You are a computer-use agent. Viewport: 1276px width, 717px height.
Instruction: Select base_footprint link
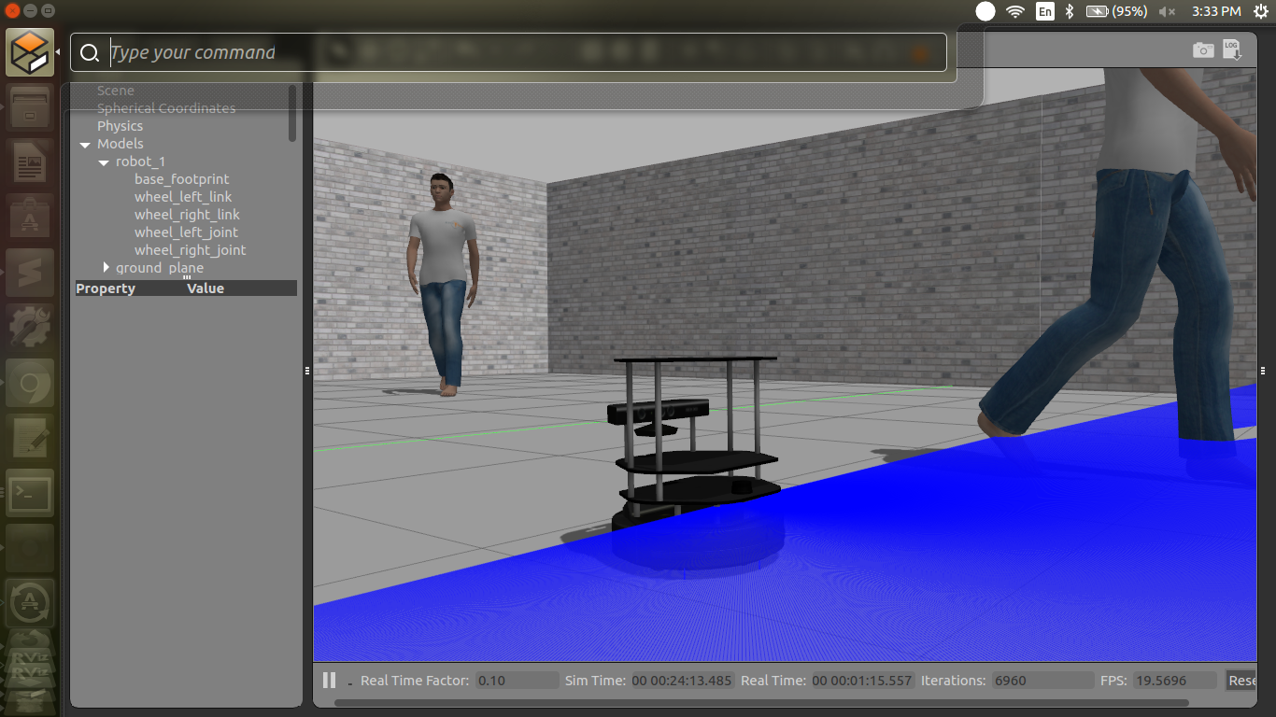[x=181, y=179]
